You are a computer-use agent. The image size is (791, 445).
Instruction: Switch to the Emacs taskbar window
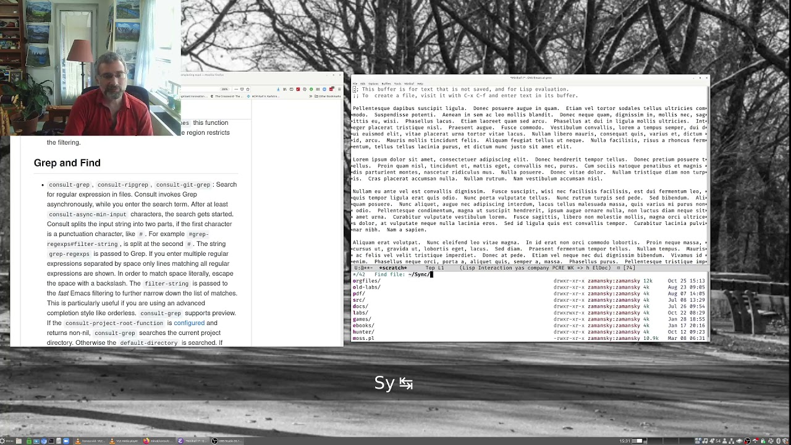pyautogui.click(x=193, y=441)
